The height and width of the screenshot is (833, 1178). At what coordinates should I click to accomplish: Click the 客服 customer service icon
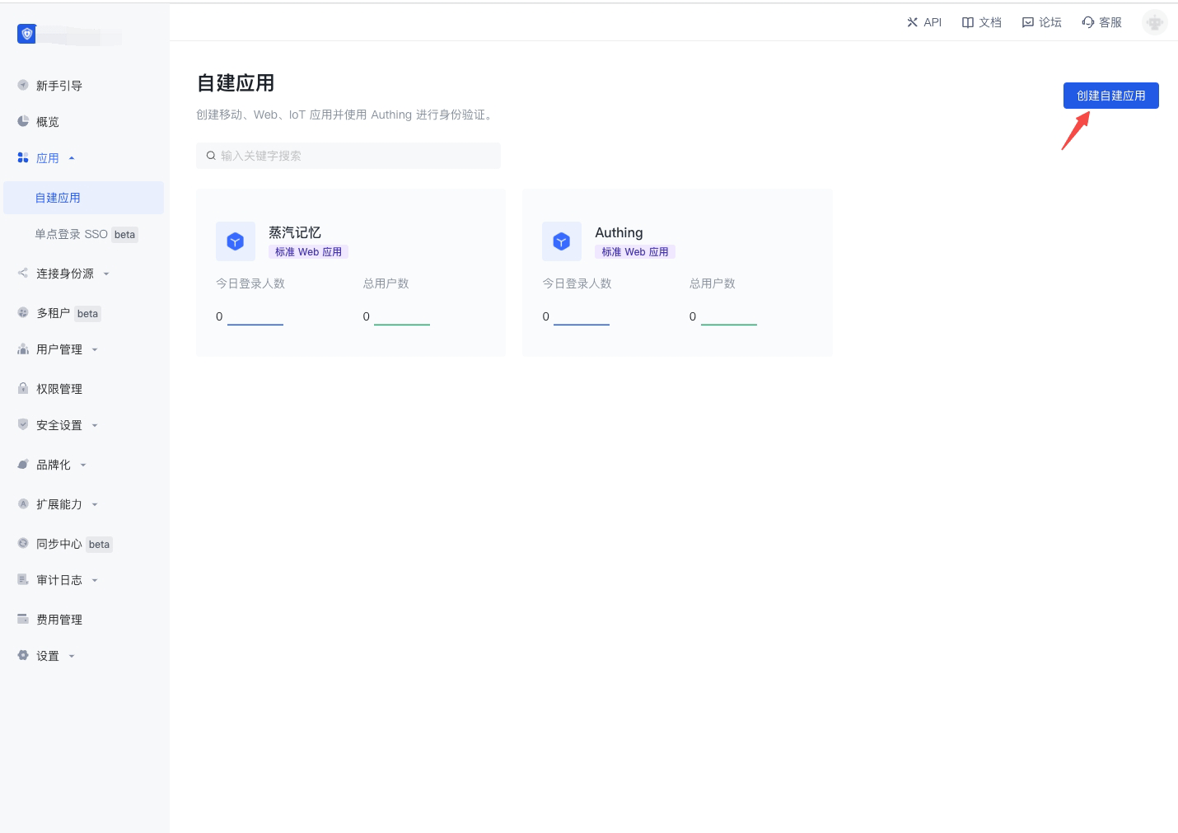(x=1088, y=22)
